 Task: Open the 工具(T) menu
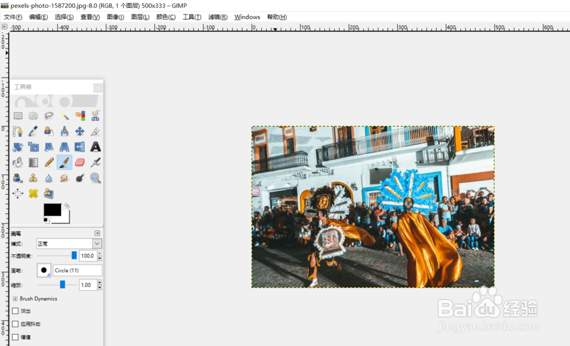tap(192, 17)
